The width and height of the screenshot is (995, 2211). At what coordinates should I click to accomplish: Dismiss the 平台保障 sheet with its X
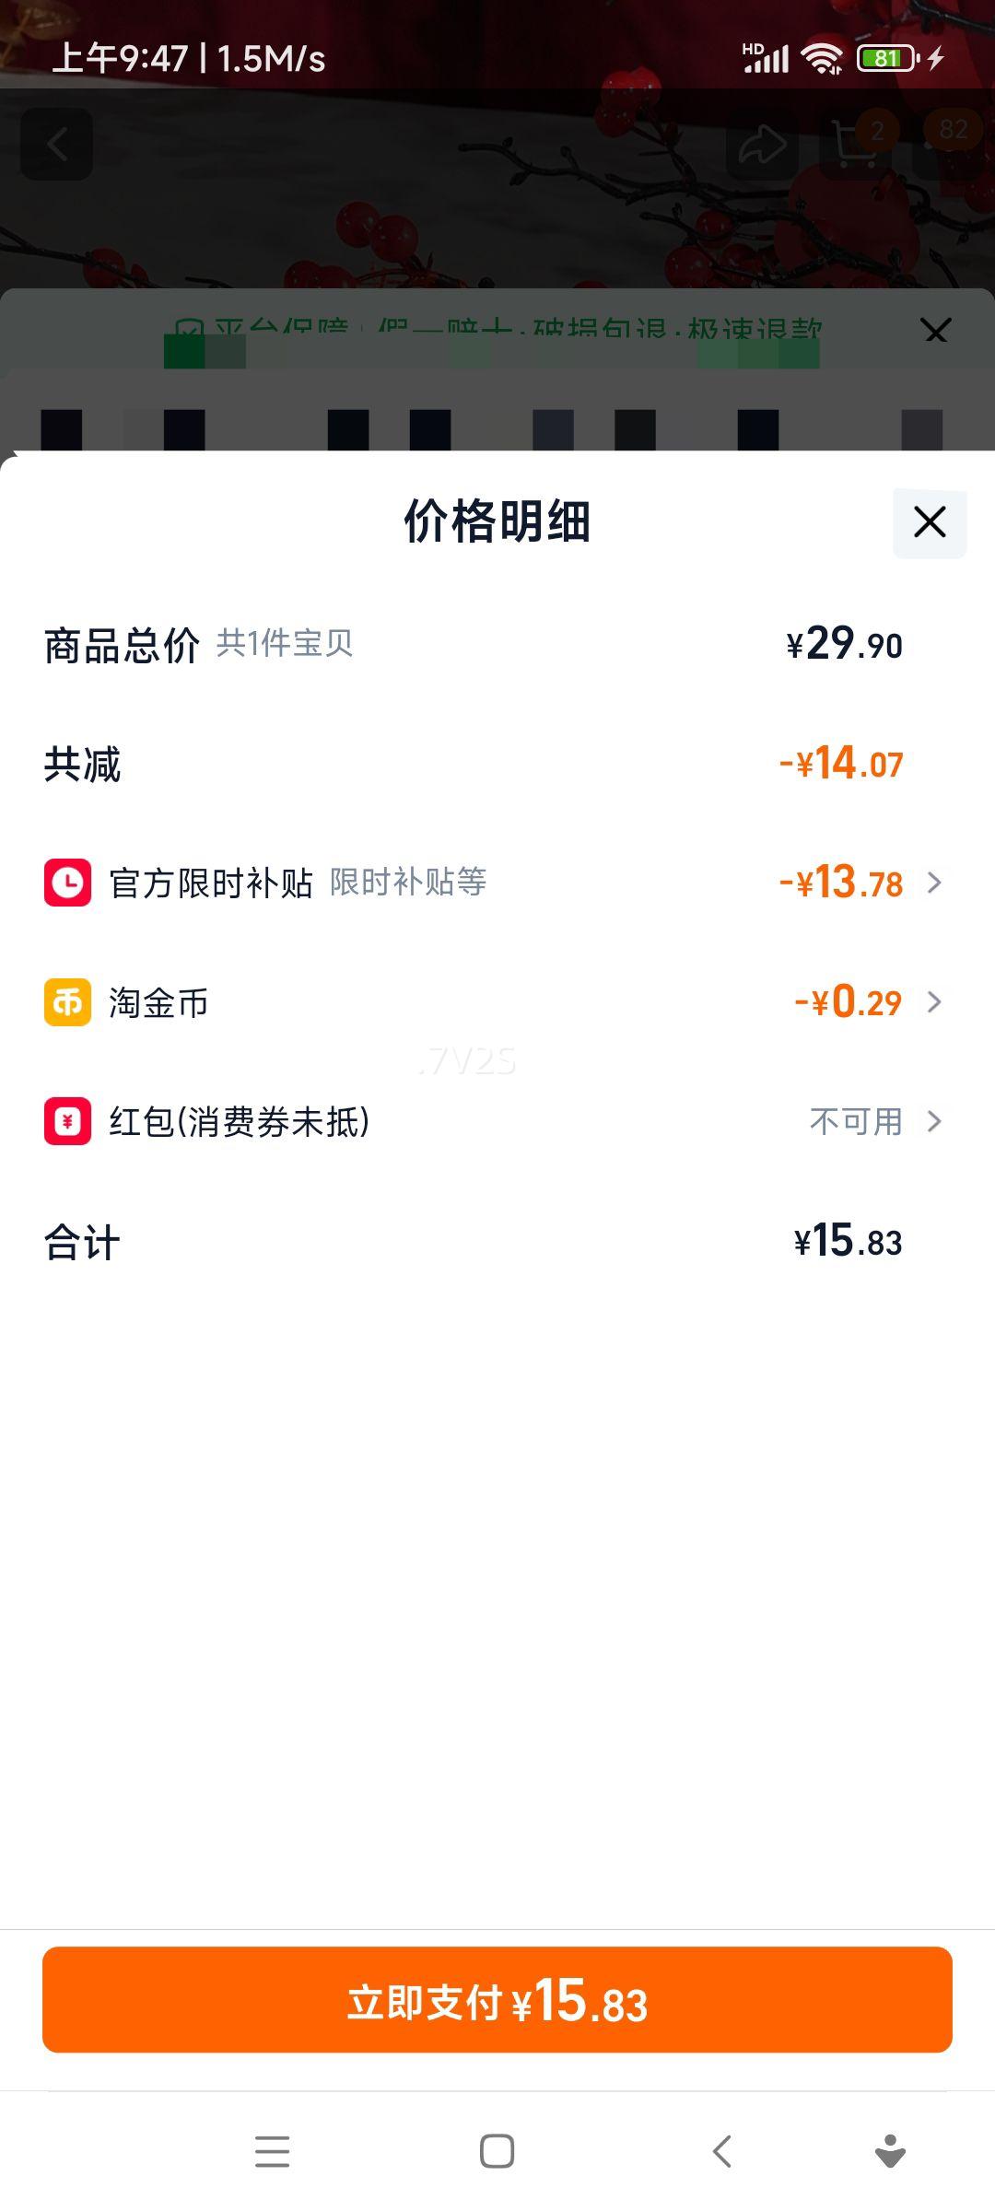coord(935,331)
